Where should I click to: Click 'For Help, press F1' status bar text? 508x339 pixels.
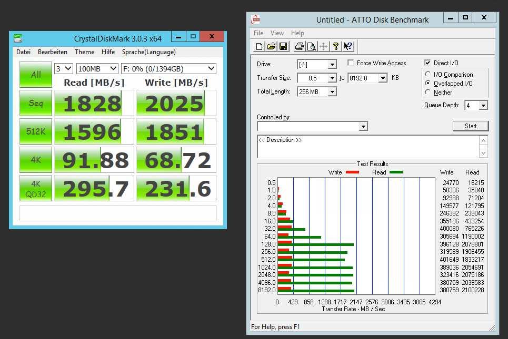tap(275, 327)
